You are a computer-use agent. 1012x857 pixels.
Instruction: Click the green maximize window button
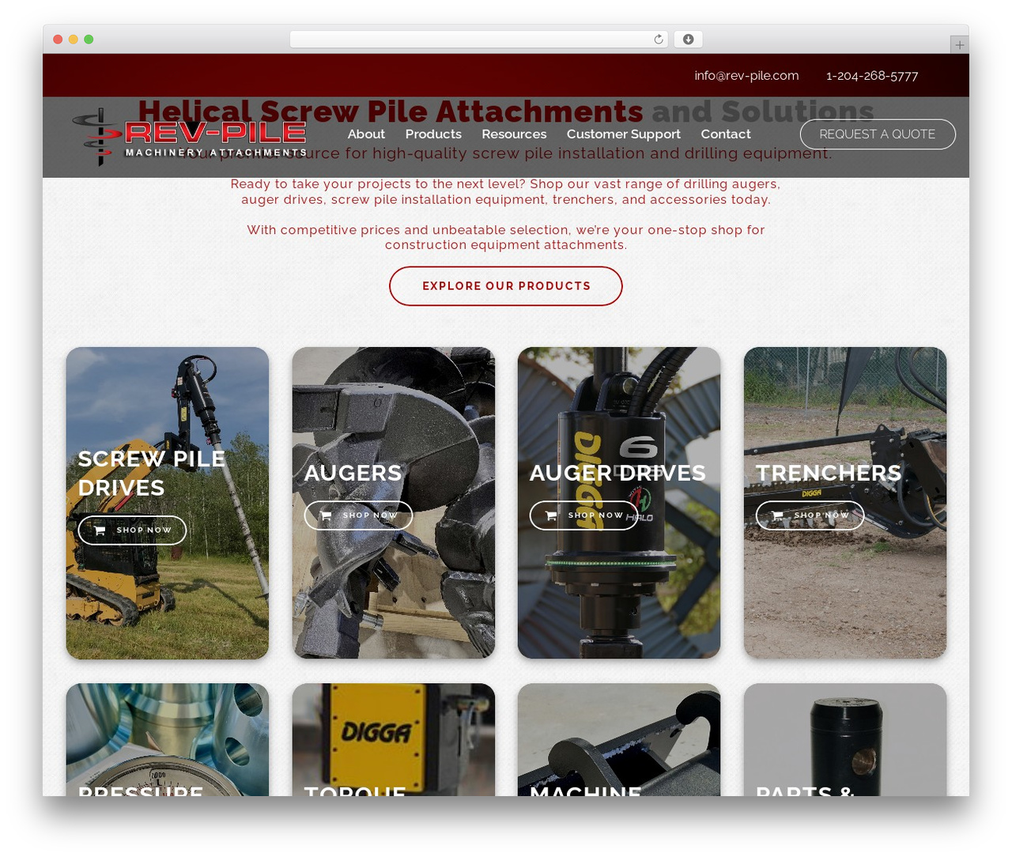point(89,40)
